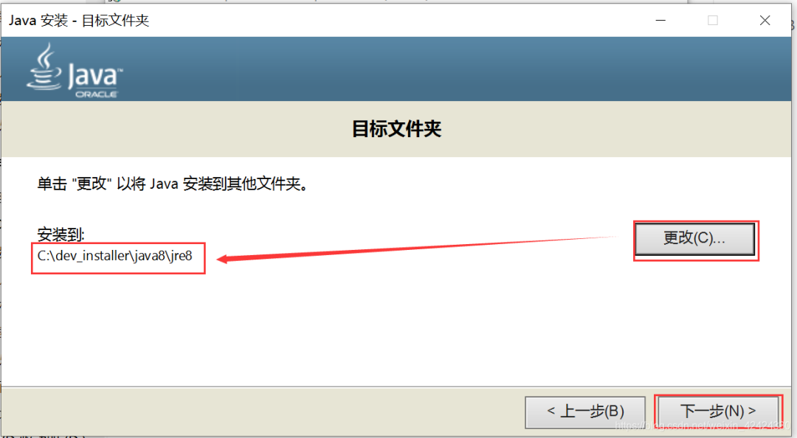Go back with < 上一步(B) button
Image resolution: width=797 pixels, height=438 pixels.
point(585,411)
